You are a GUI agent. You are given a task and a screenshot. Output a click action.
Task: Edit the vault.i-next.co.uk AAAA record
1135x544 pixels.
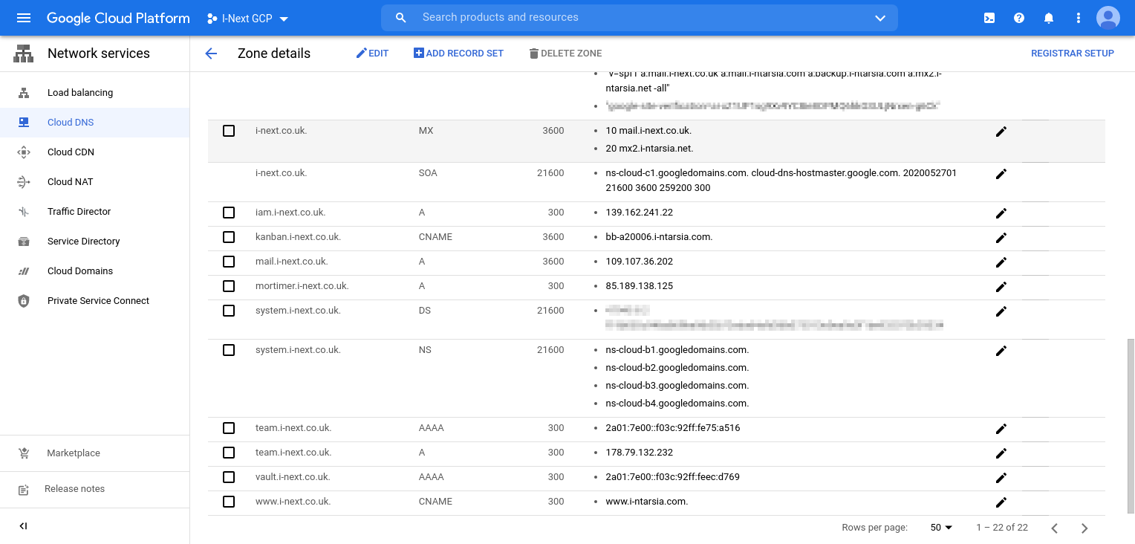pos(1001,478)
